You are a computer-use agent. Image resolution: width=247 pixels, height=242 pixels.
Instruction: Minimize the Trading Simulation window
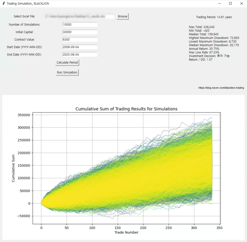pos(219,3)
